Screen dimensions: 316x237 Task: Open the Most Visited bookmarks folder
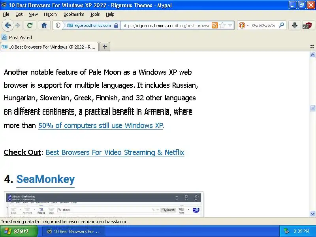17,37
